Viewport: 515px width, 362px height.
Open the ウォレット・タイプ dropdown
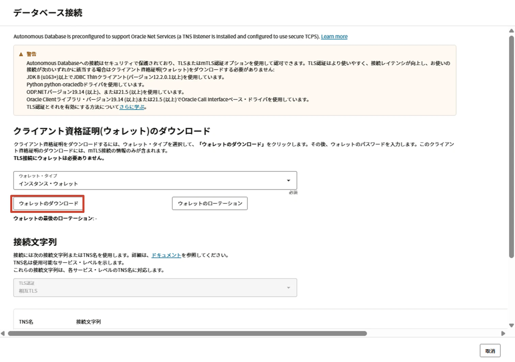[x=155, y=180]
